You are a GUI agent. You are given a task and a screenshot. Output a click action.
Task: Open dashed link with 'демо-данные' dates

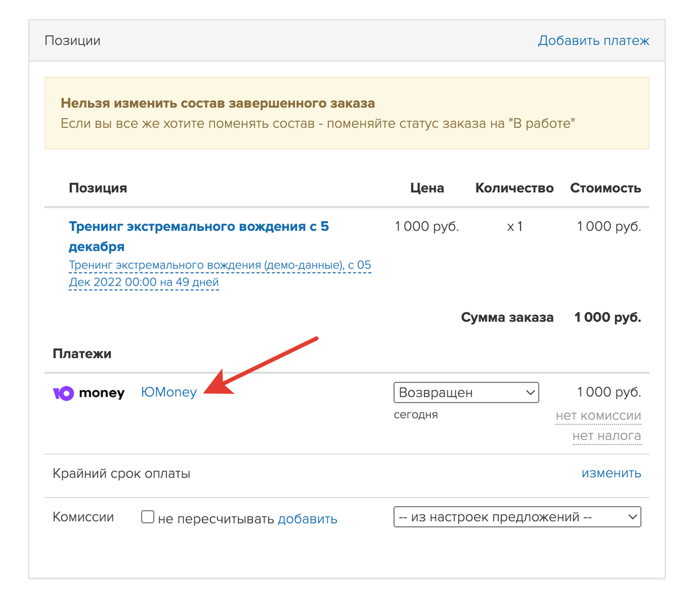coord(220,274)
